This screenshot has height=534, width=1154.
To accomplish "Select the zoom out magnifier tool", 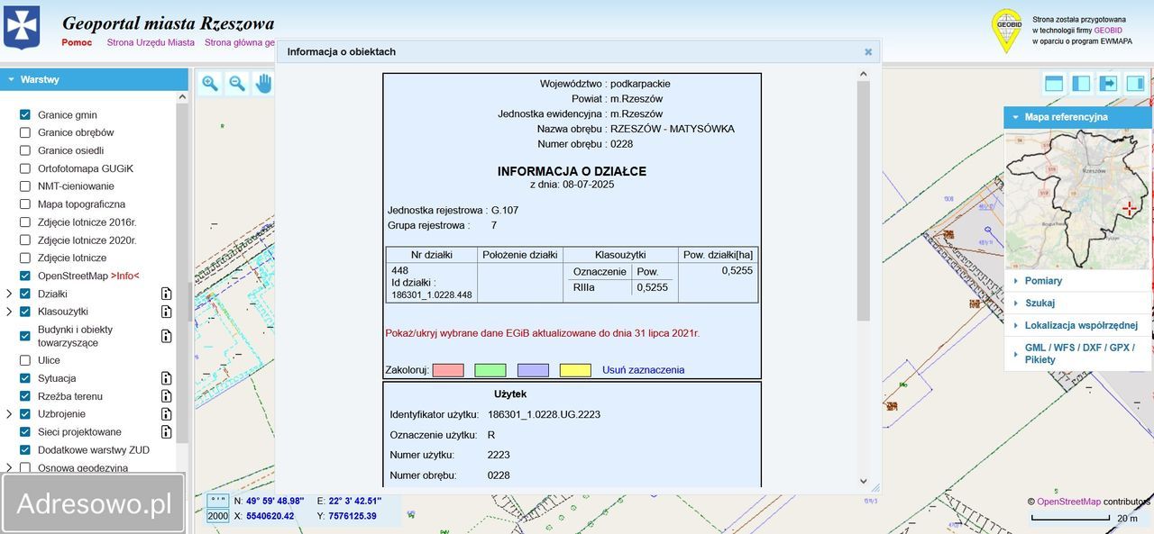I will click(x=237, y=84).
